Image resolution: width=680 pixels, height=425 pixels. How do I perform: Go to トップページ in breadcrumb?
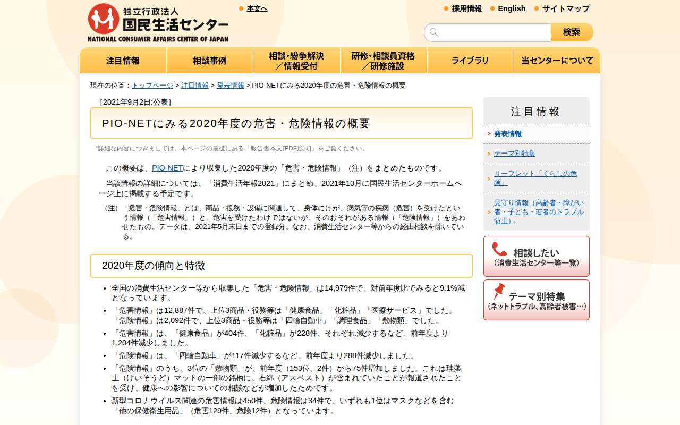(152, 86)
